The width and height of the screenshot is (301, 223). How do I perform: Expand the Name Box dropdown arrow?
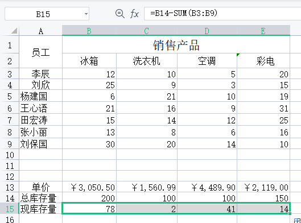pos(86,14)
